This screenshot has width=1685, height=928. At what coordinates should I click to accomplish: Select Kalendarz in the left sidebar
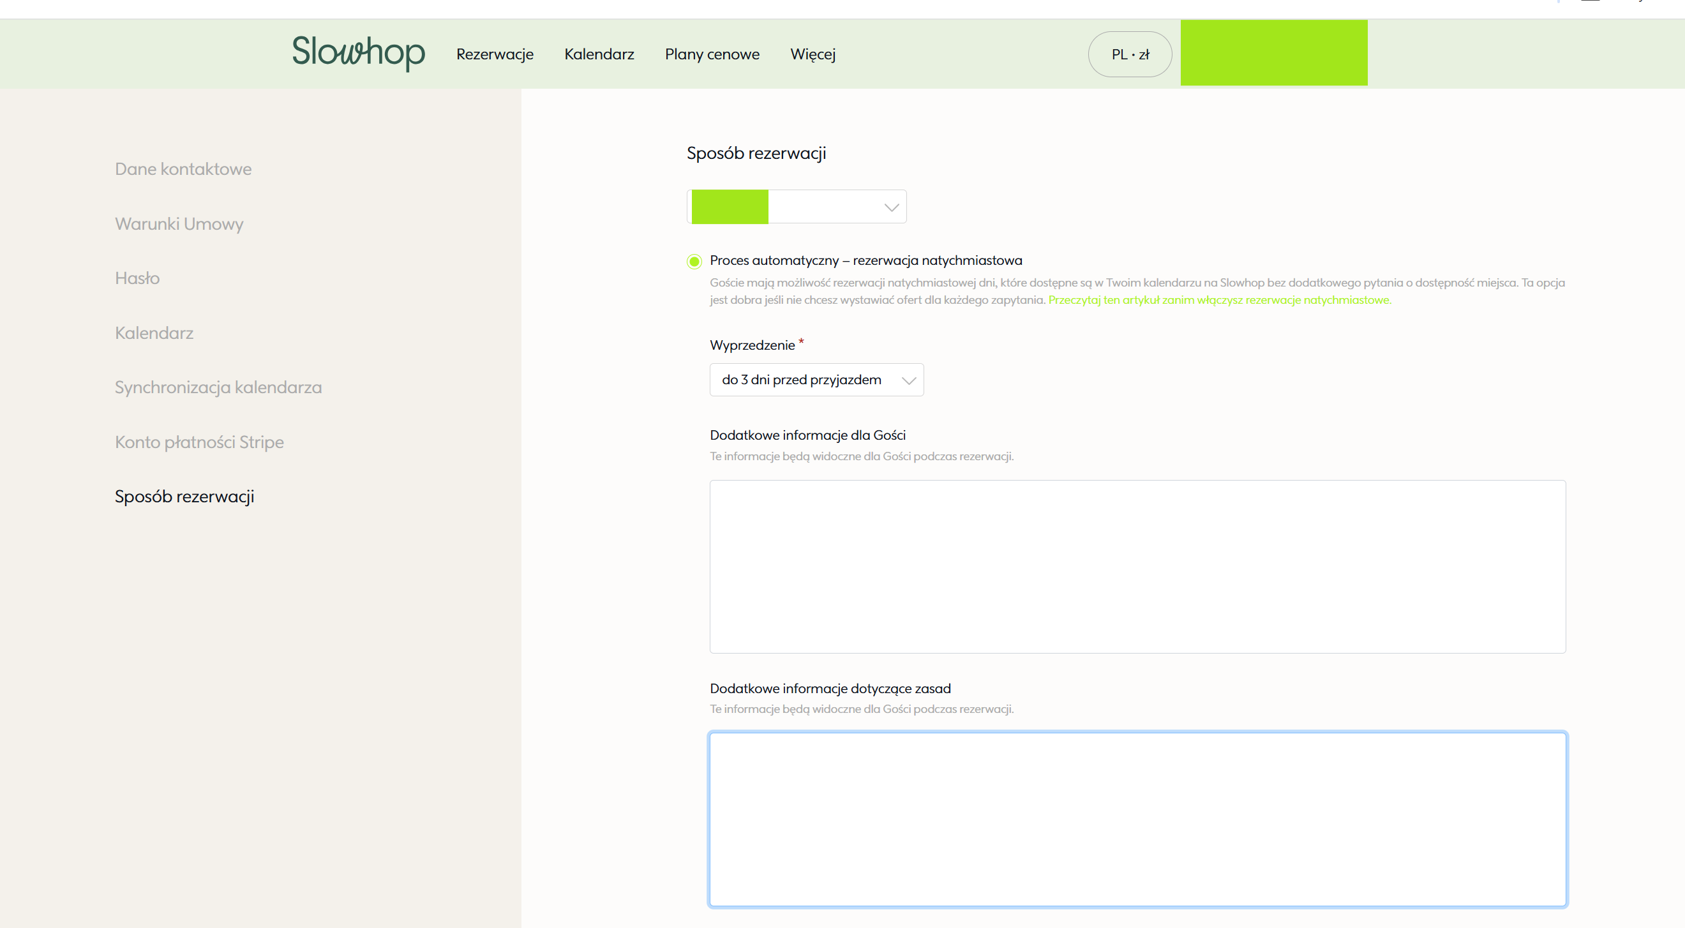[154, 333]
